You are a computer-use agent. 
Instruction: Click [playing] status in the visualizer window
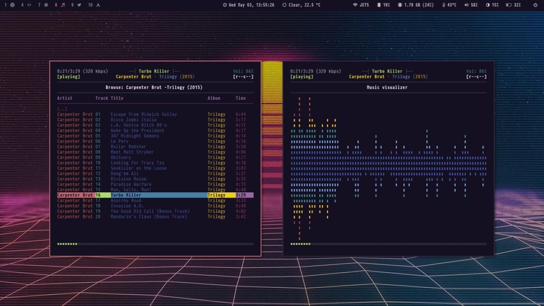tap(302, 76)
